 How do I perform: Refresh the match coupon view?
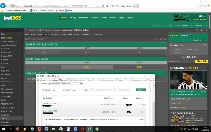click(197, 30)
